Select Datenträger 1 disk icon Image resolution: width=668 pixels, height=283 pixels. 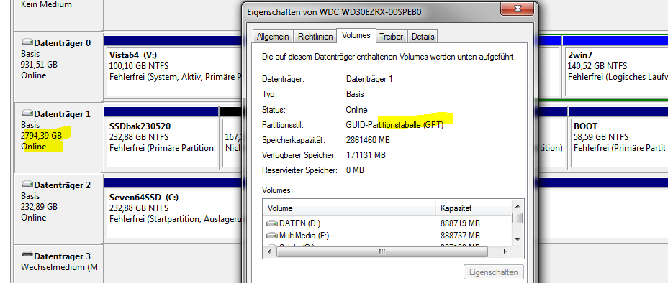27,113
